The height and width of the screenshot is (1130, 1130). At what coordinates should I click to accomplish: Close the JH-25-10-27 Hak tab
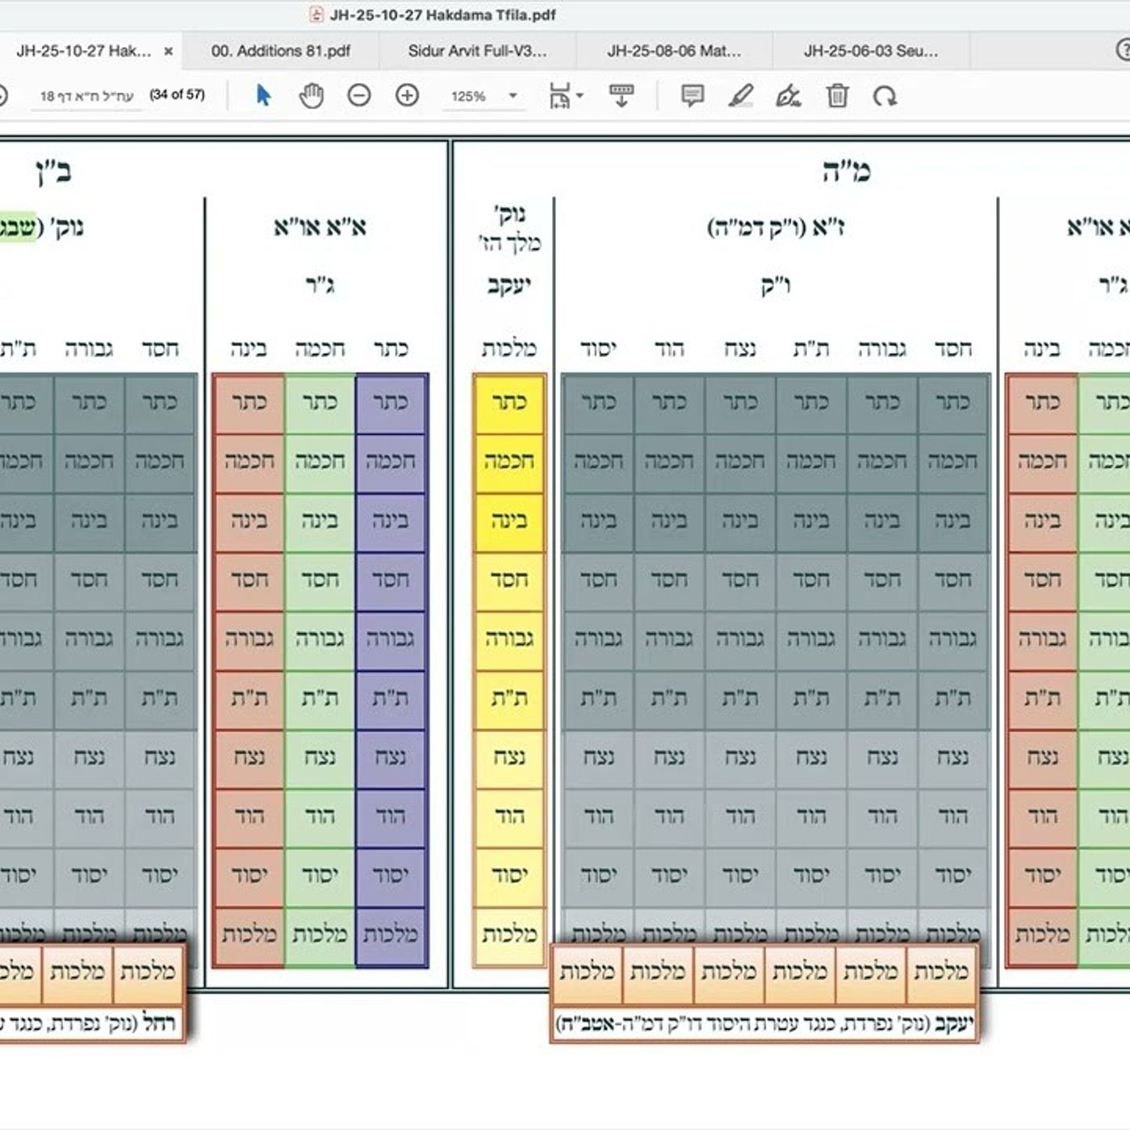pos(169,51)
